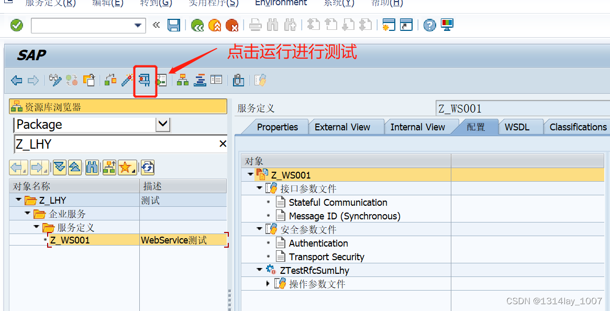Viewport: 610px width, 311px height.
Task: Click the red Cancel round icon
Action: [x=232, y=25]
